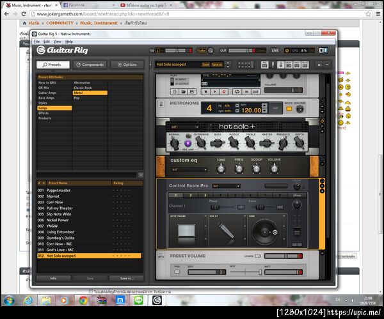Toggle the metronome icon in toolbar
Image resolution: width=384 pixels, height=319 pixels.
[x=281, y=65]
